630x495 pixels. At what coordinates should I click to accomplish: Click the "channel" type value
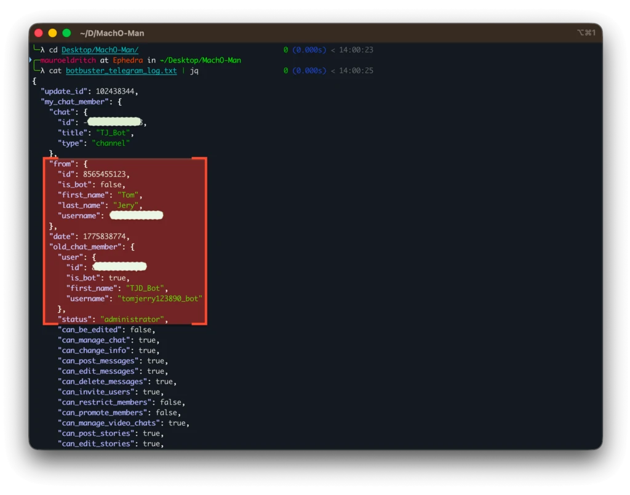click(x=111, y=143)
